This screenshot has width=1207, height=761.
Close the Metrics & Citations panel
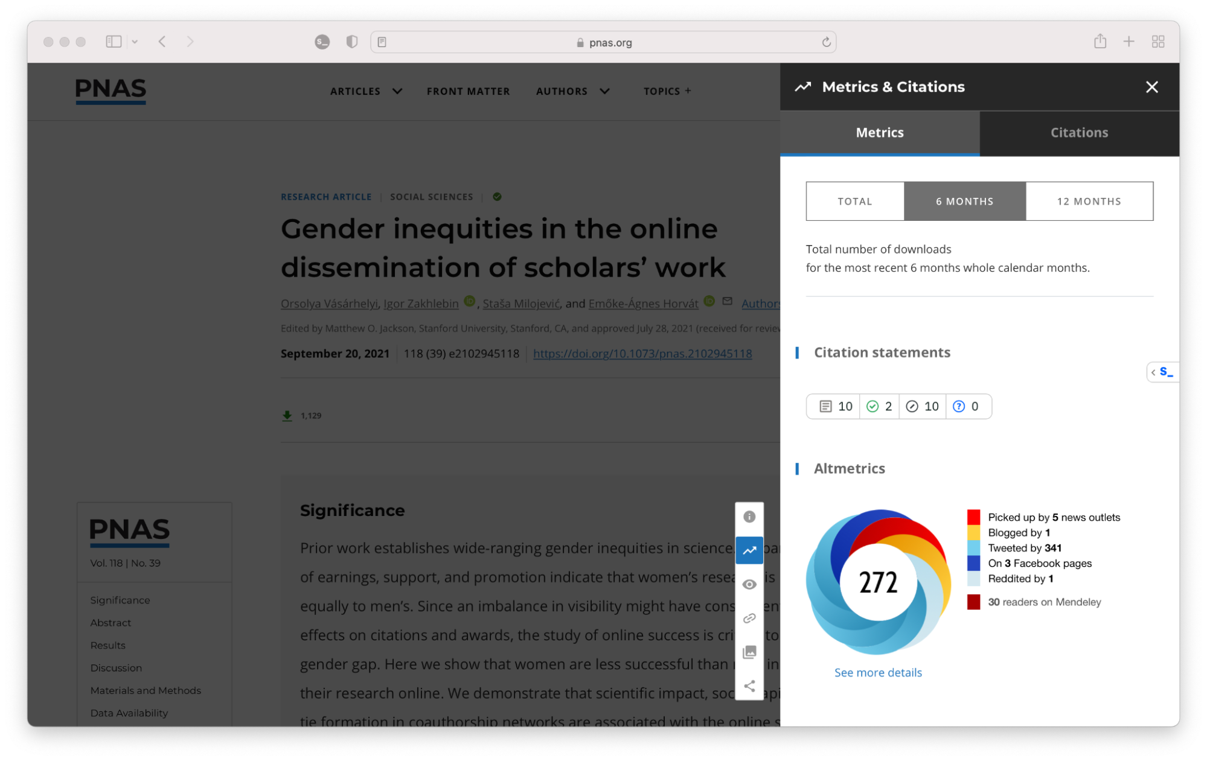(1151, 87)
